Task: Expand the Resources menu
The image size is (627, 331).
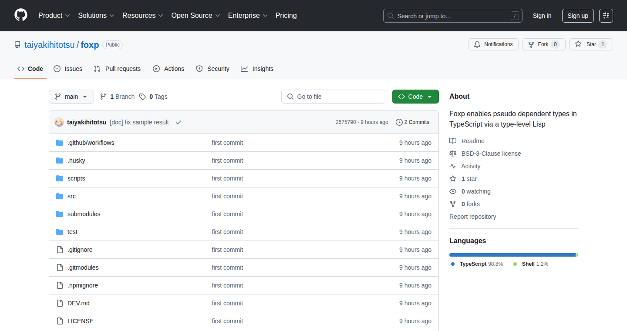Action: pyautogui.click(x=143, y=15)
